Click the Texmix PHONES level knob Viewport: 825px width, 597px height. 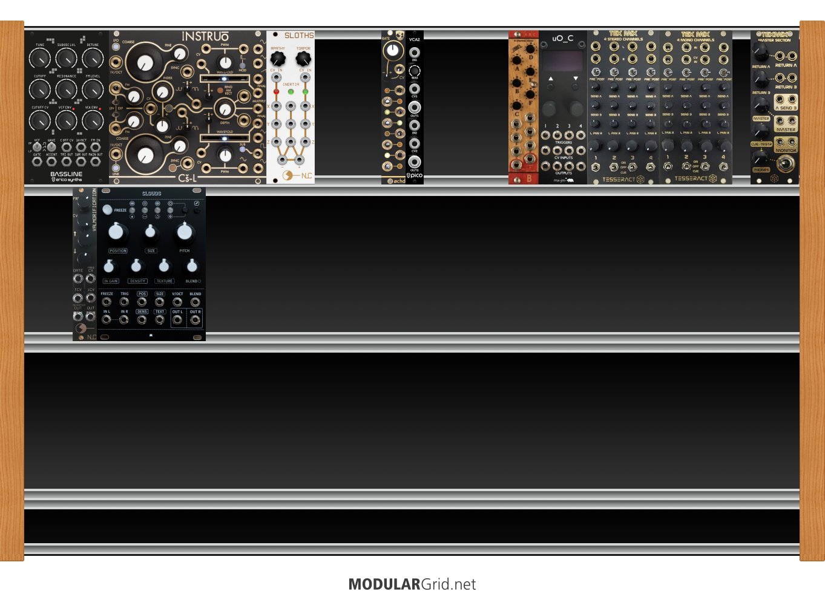tap(760, 158)
